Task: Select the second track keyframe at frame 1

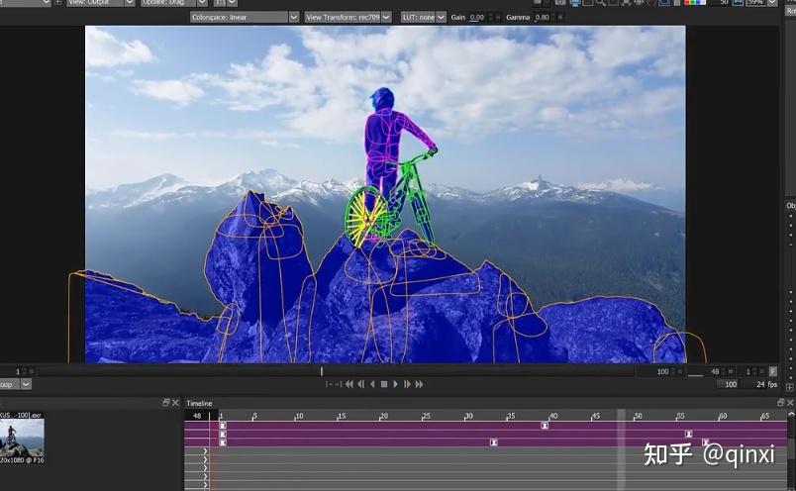Action: tap(223, 435)
